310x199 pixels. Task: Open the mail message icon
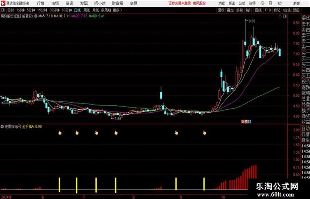point(279,3)
